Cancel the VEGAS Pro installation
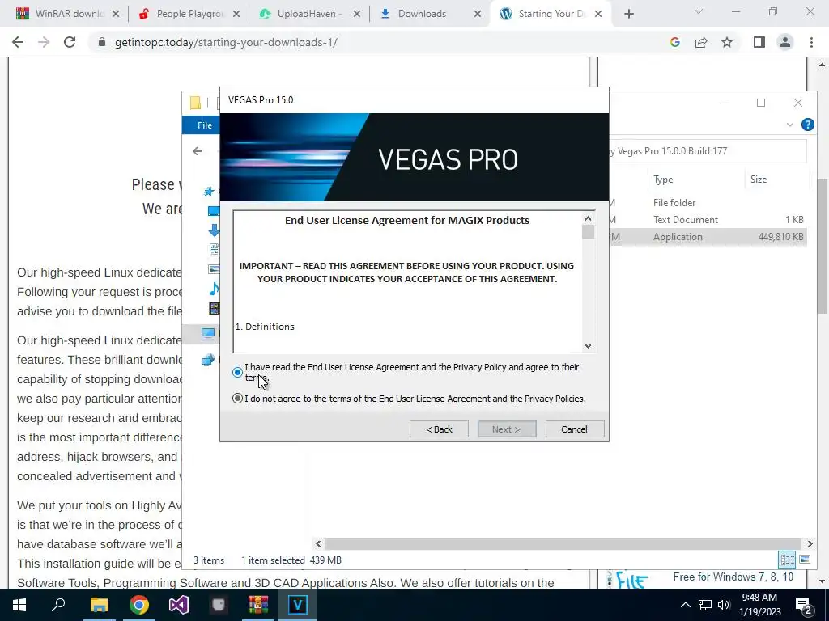This screenshot has width=829, height=621. 574,429
